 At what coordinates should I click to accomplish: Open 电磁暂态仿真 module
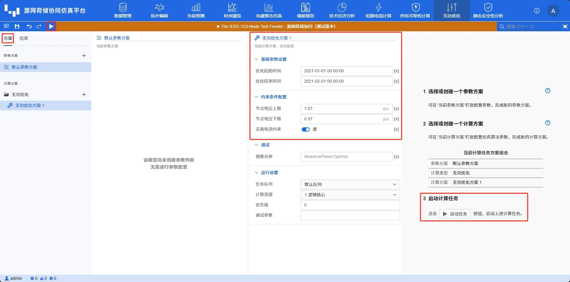[269, 11]
